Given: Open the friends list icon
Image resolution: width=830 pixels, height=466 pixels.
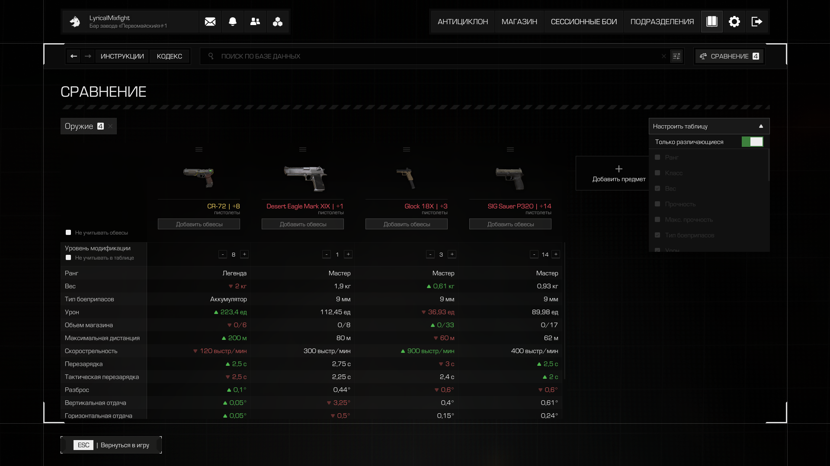Looking at the screenshot, I should point(255,22).
